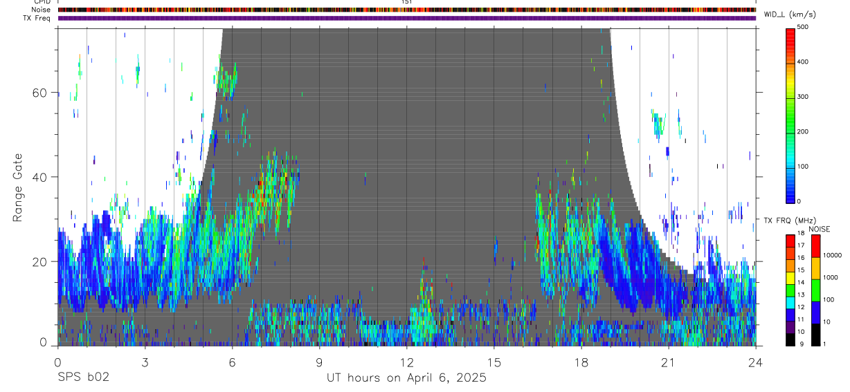Click the x-axis hour label '18'
Image resolution: width=850 pixels, height=392 pixels.
(581, 362)
